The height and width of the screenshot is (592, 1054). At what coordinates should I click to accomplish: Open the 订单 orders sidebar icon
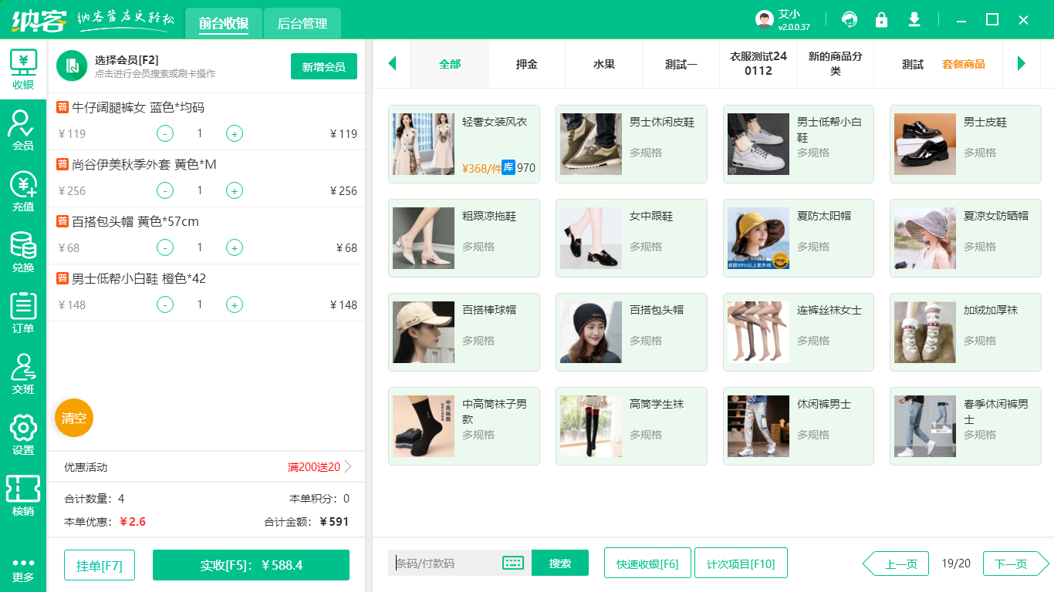(23, 312)
